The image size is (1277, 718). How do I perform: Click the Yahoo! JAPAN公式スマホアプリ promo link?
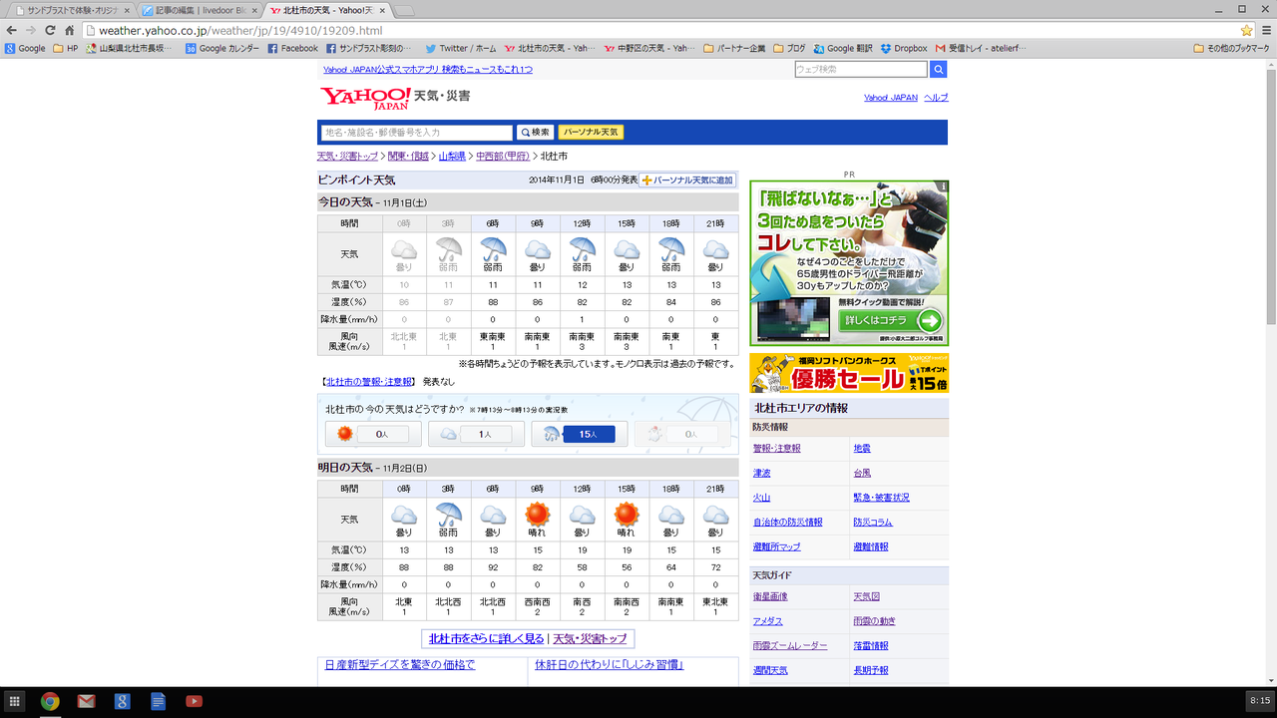point(428,70)
